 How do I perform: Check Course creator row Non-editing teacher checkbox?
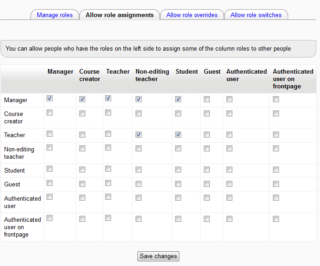(138, 113)
